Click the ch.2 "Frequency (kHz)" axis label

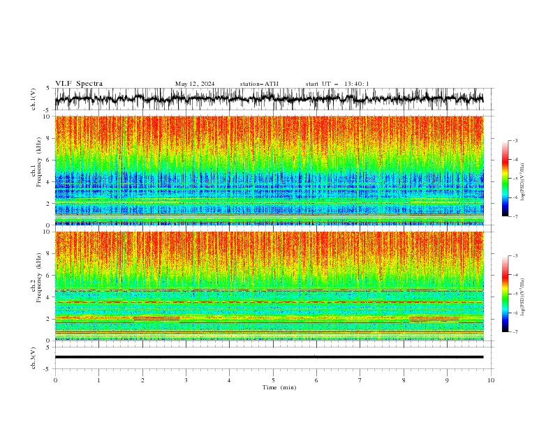click(40, 278)
